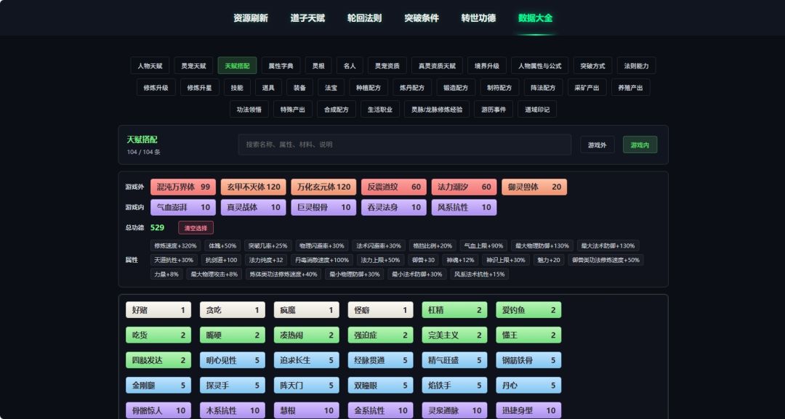Select the 突破方式 category
The image size is (785, 419).
click(x=593, y=65)
